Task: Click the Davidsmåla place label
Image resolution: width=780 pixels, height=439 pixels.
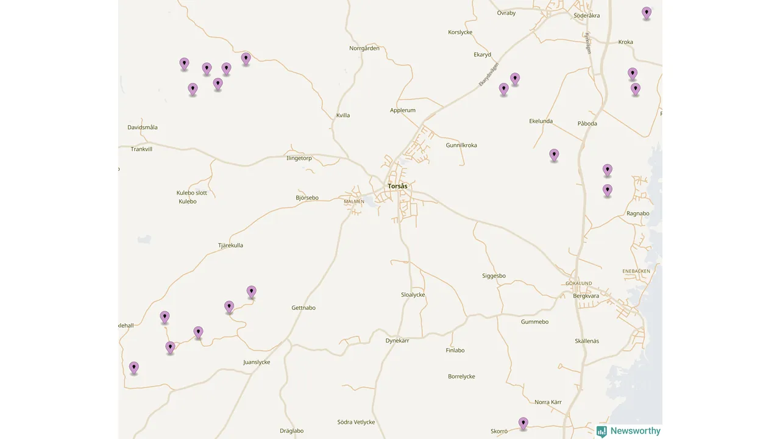Action: (143, 127)
